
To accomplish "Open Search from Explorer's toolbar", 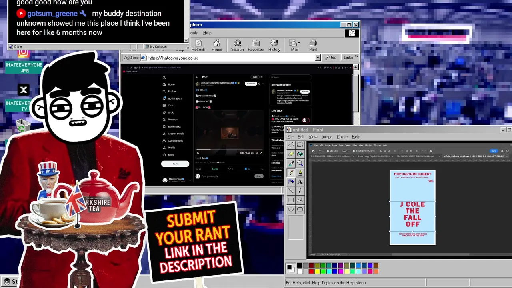I will pos(237,46).
